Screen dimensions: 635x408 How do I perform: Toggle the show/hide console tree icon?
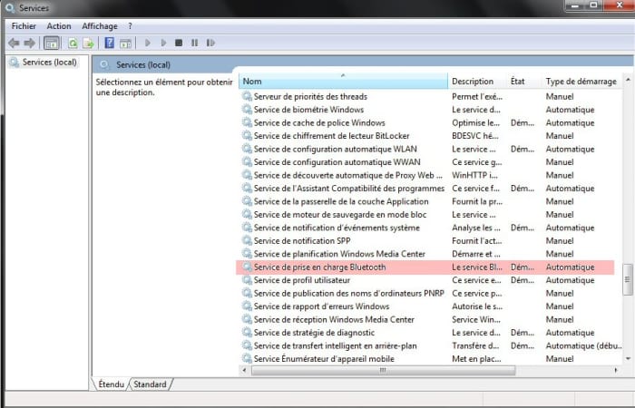(52, 43)
